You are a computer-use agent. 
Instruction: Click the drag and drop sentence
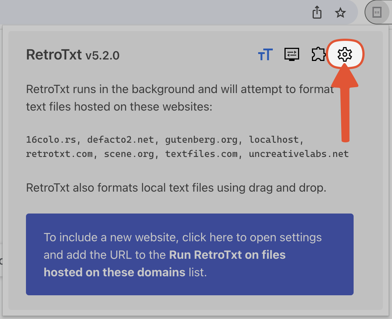pyautogui.click(x=176, y=188)
